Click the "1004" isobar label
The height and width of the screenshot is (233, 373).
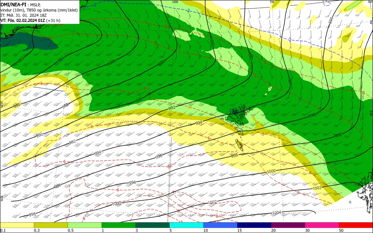(277, 213)
